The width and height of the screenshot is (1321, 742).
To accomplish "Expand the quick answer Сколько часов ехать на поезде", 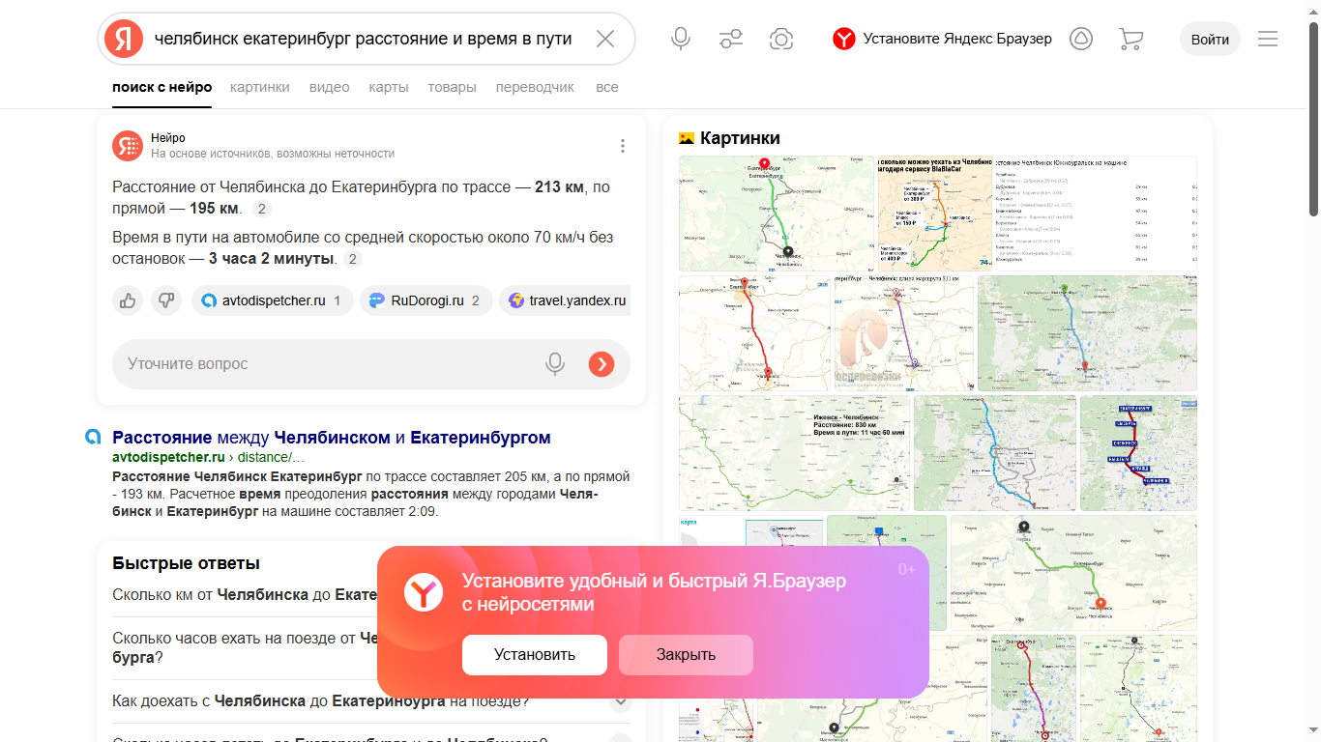I will click(371, 647).
